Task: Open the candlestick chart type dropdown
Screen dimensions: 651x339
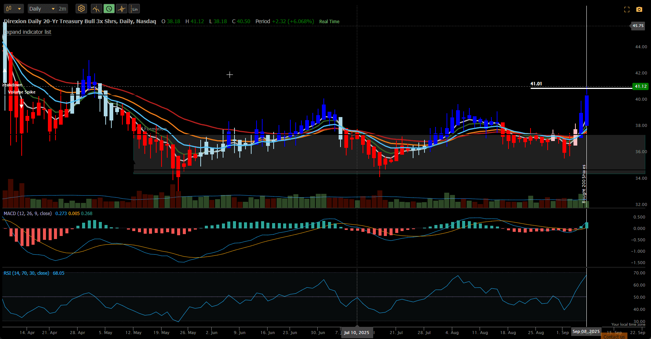Action: [14, 9]
